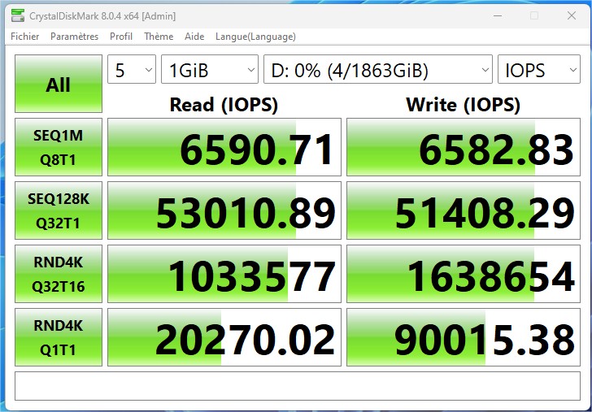Click the empty comment field at bottom
The image size is (592, 412).
[298, 386]
